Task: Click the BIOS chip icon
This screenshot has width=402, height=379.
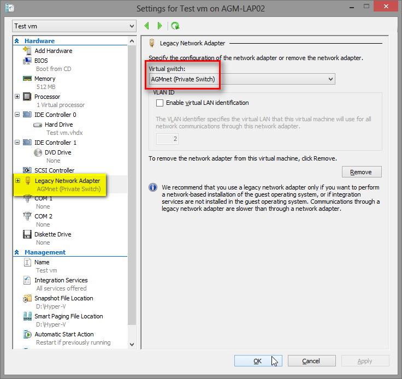Action: 27,61
